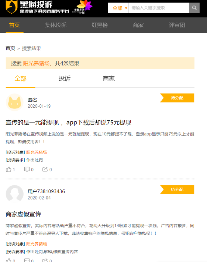
Task: Click the yellow cat avatar of 匿名
Action: pos(15,102)
